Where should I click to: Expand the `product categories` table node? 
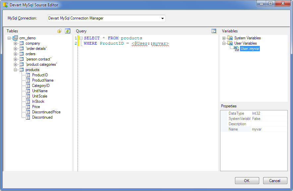(15, 64)
